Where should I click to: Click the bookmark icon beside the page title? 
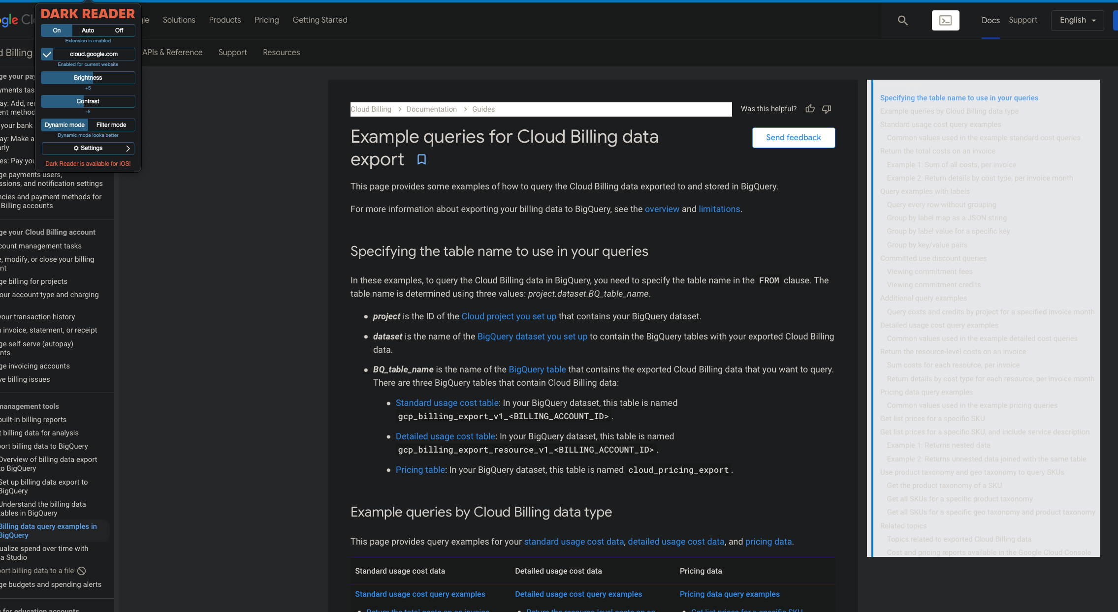pyautogui.click(x=421, y=159)
